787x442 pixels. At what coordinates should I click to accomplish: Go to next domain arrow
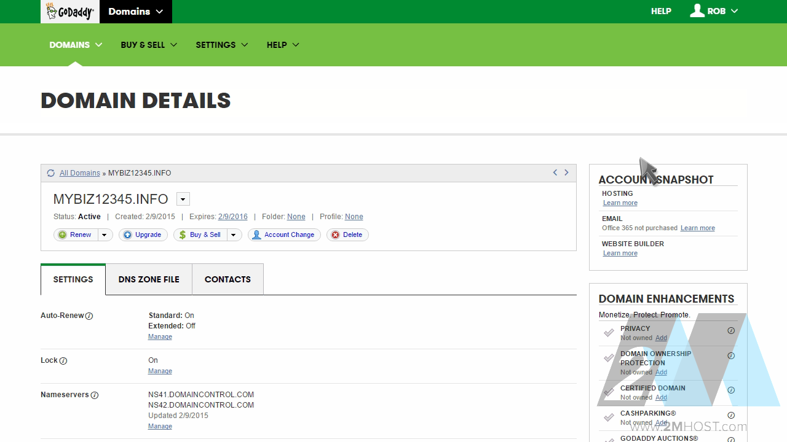[566, 173]
